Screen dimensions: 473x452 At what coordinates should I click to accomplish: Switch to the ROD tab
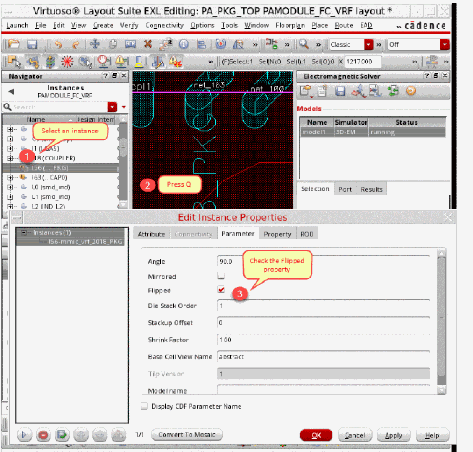pos(307,234)
